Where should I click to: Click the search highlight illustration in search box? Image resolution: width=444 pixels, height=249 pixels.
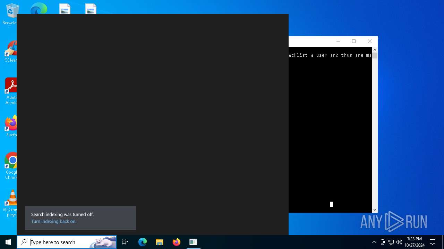(103, 242)
